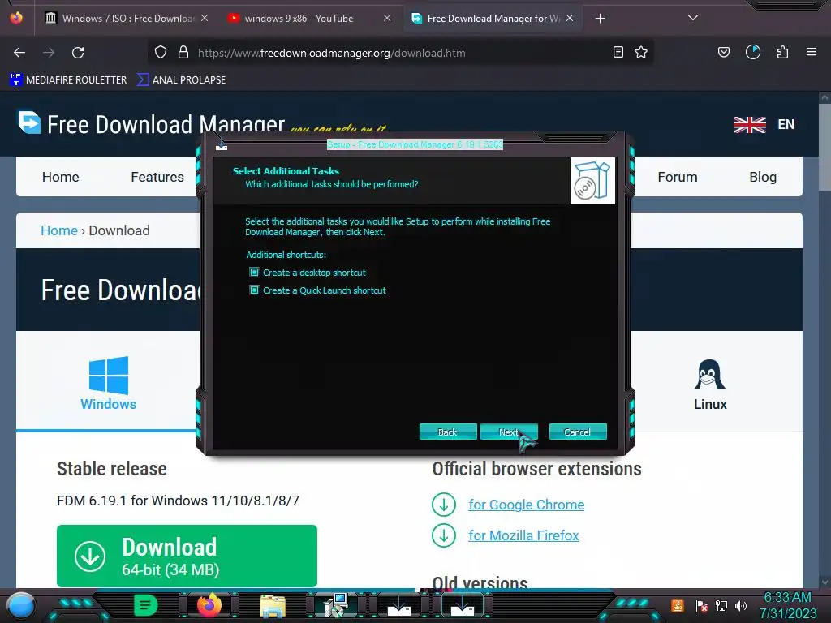The image size is (831, 623).
Task: Click the address bar URL field
Action: tap(403, 53)
